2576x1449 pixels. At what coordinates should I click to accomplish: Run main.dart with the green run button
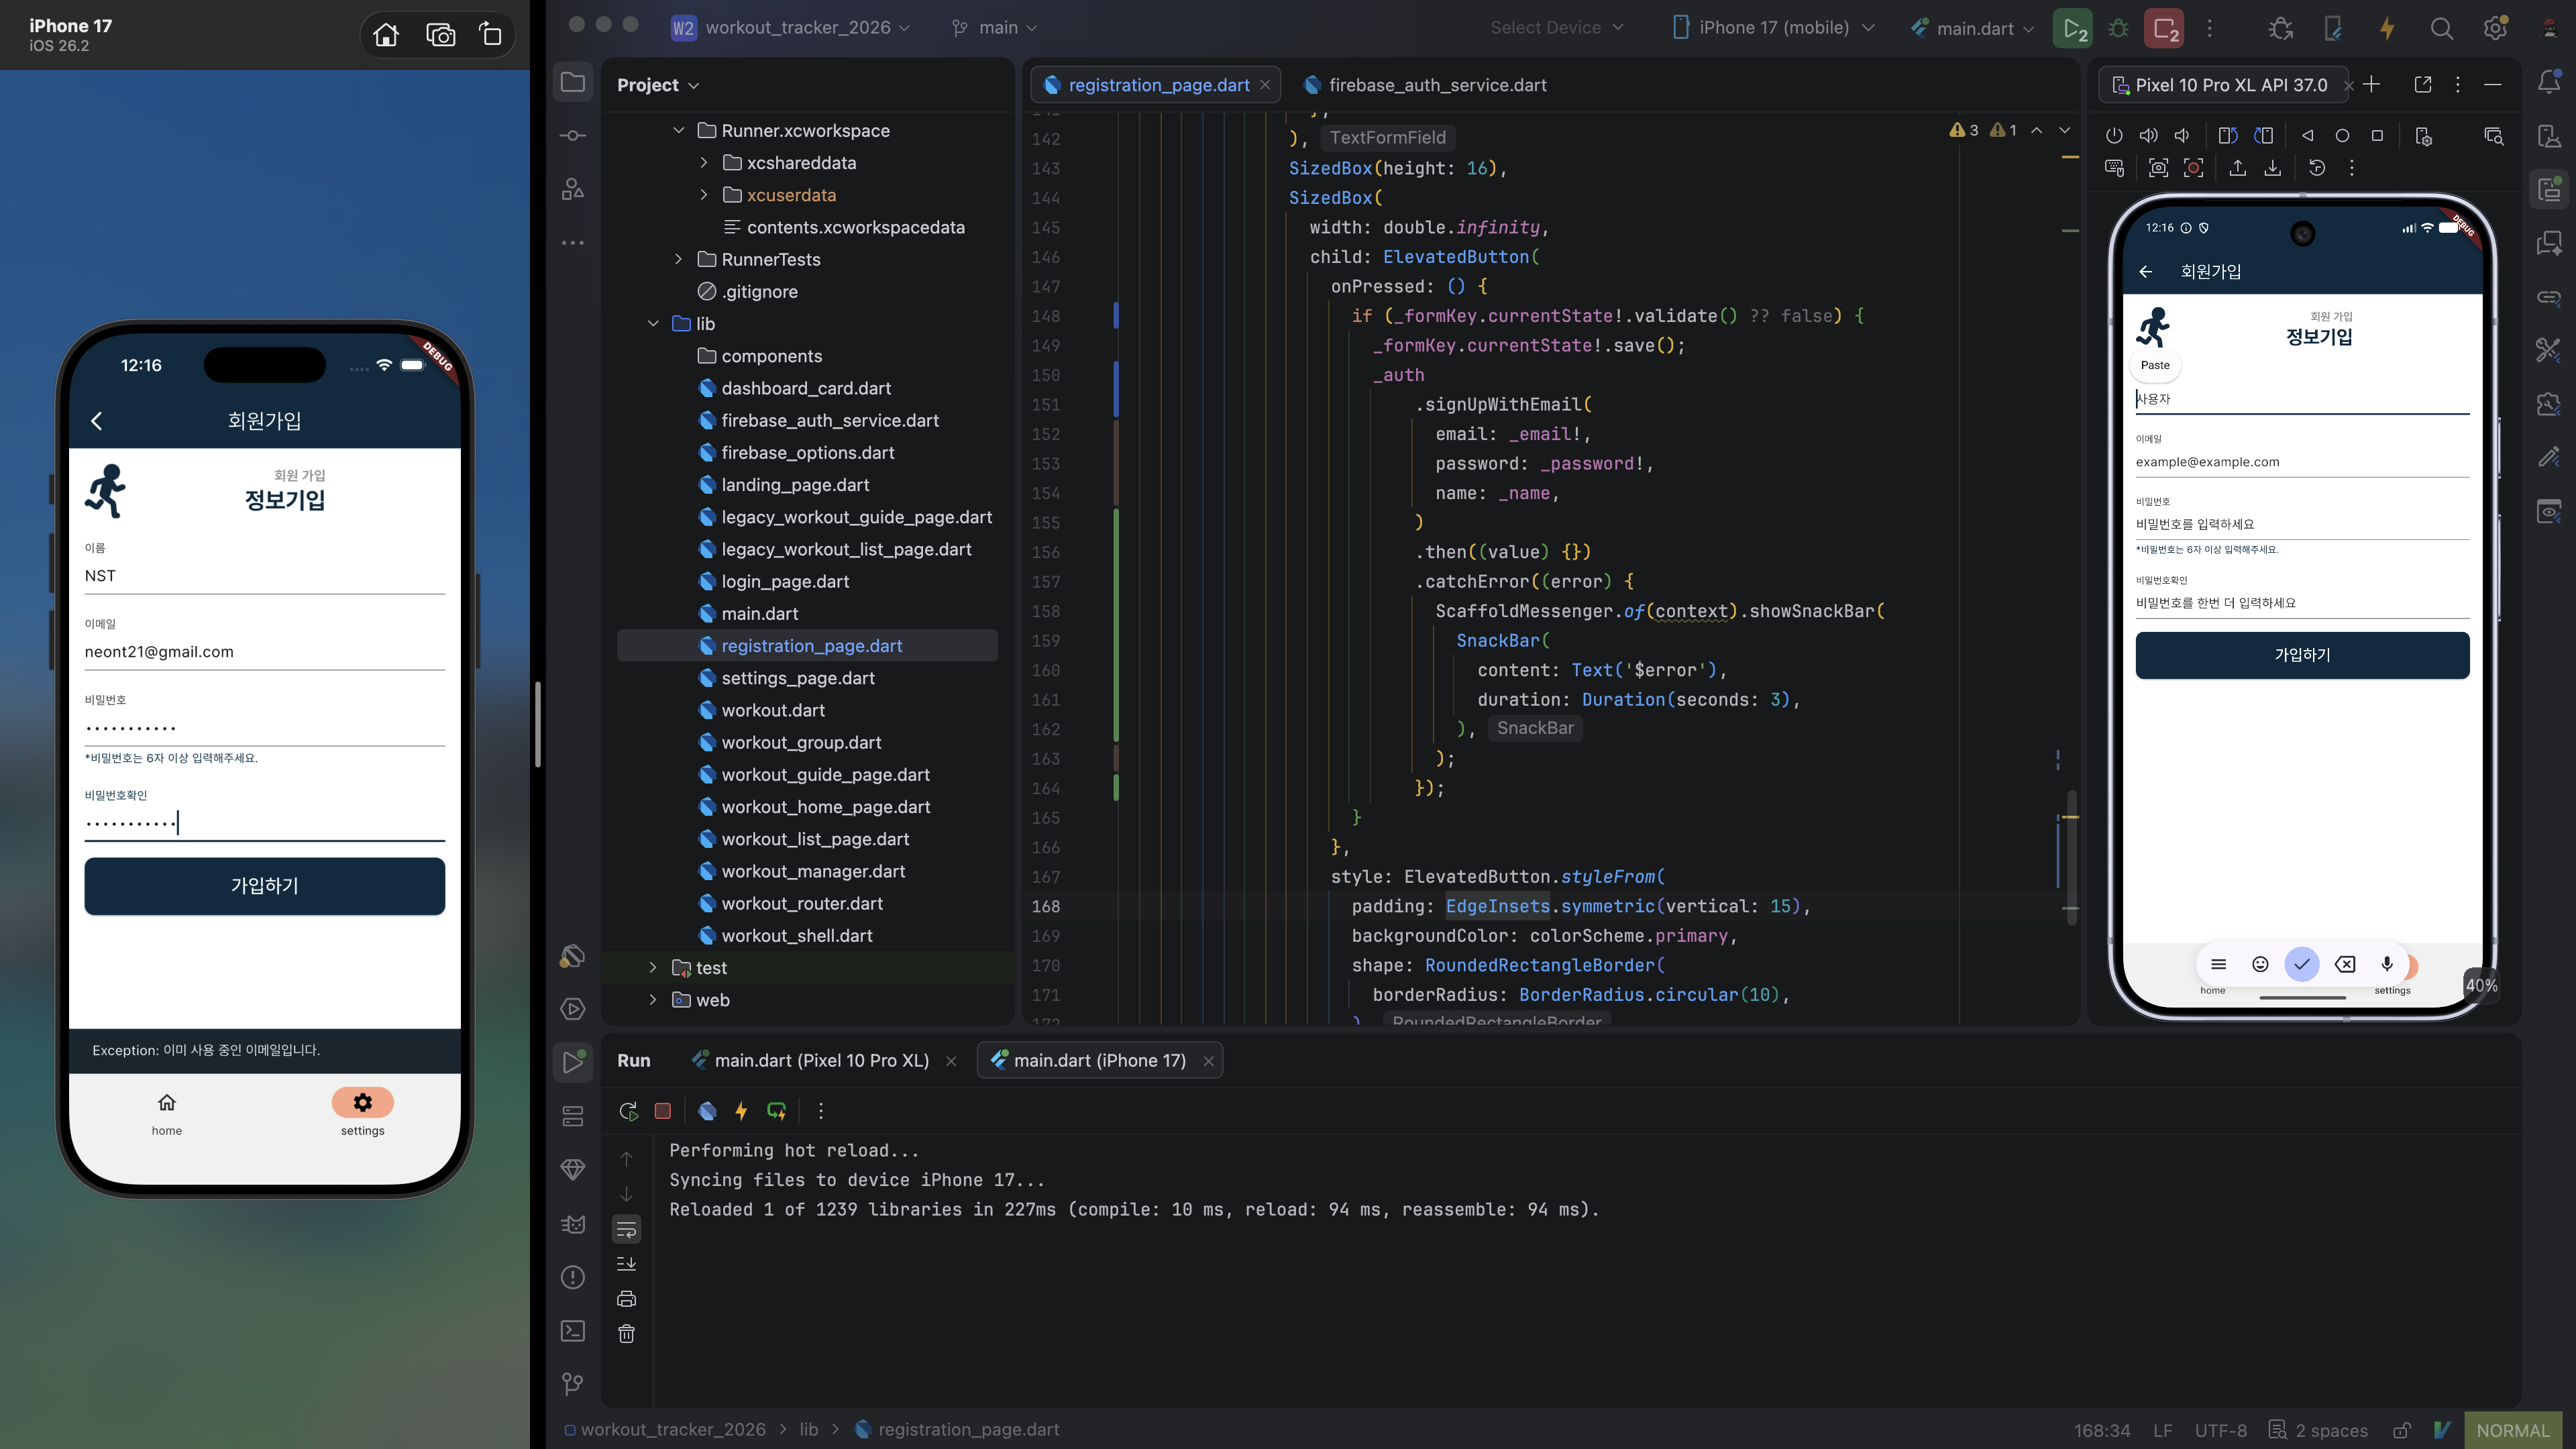point(2072,28)
